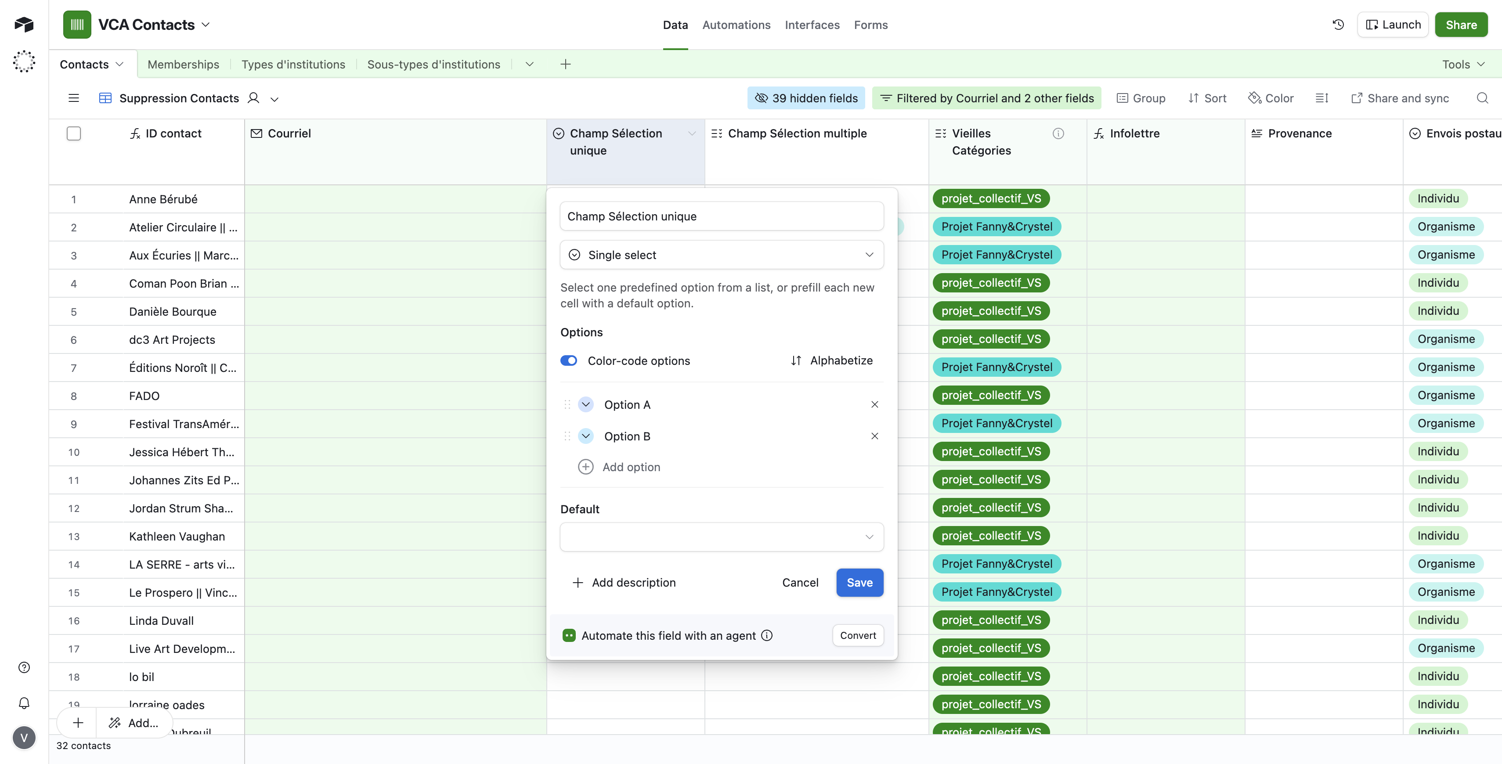Remove Option A with its X icon
This screenshot has width=1502, height=764.
(874, 404)
